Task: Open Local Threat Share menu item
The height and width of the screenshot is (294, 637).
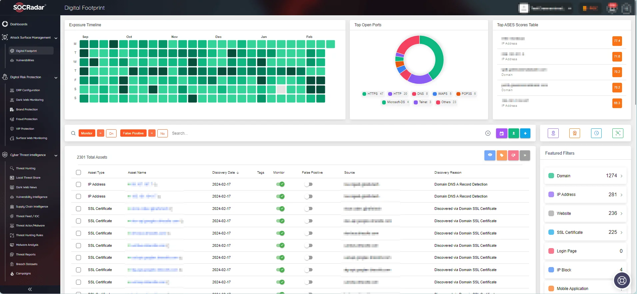Action: tap(28, 178)
